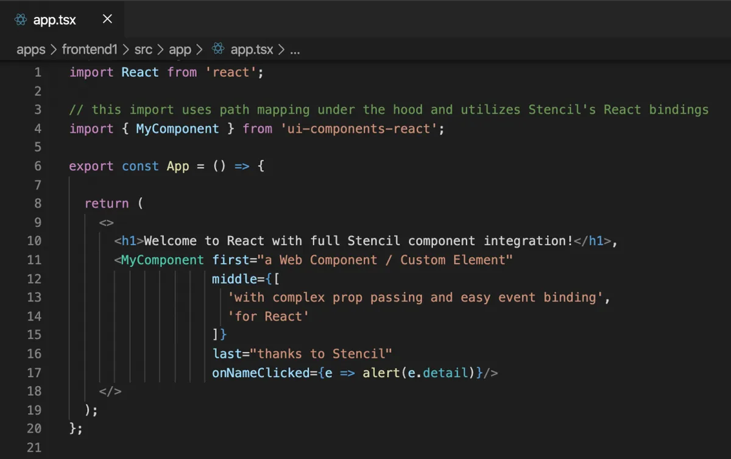The height and width of the screenshot is (459, 731).
Task: Click the 'last' attribute on line 16
Action: click(227, 354)
